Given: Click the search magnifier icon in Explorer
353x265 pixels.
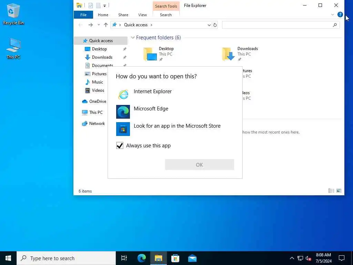Looking at the screenshot, I should click(335, 25).
